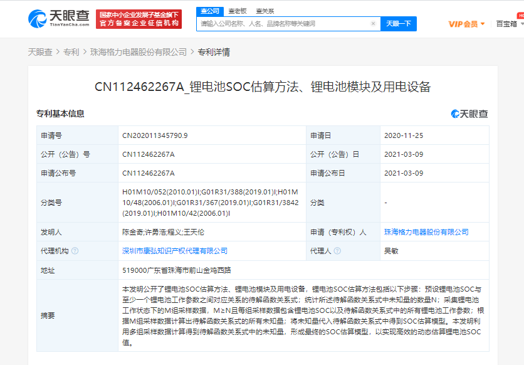Click the TianYanCha logo in header
The image size is (524, 365).
pos(58,18)
